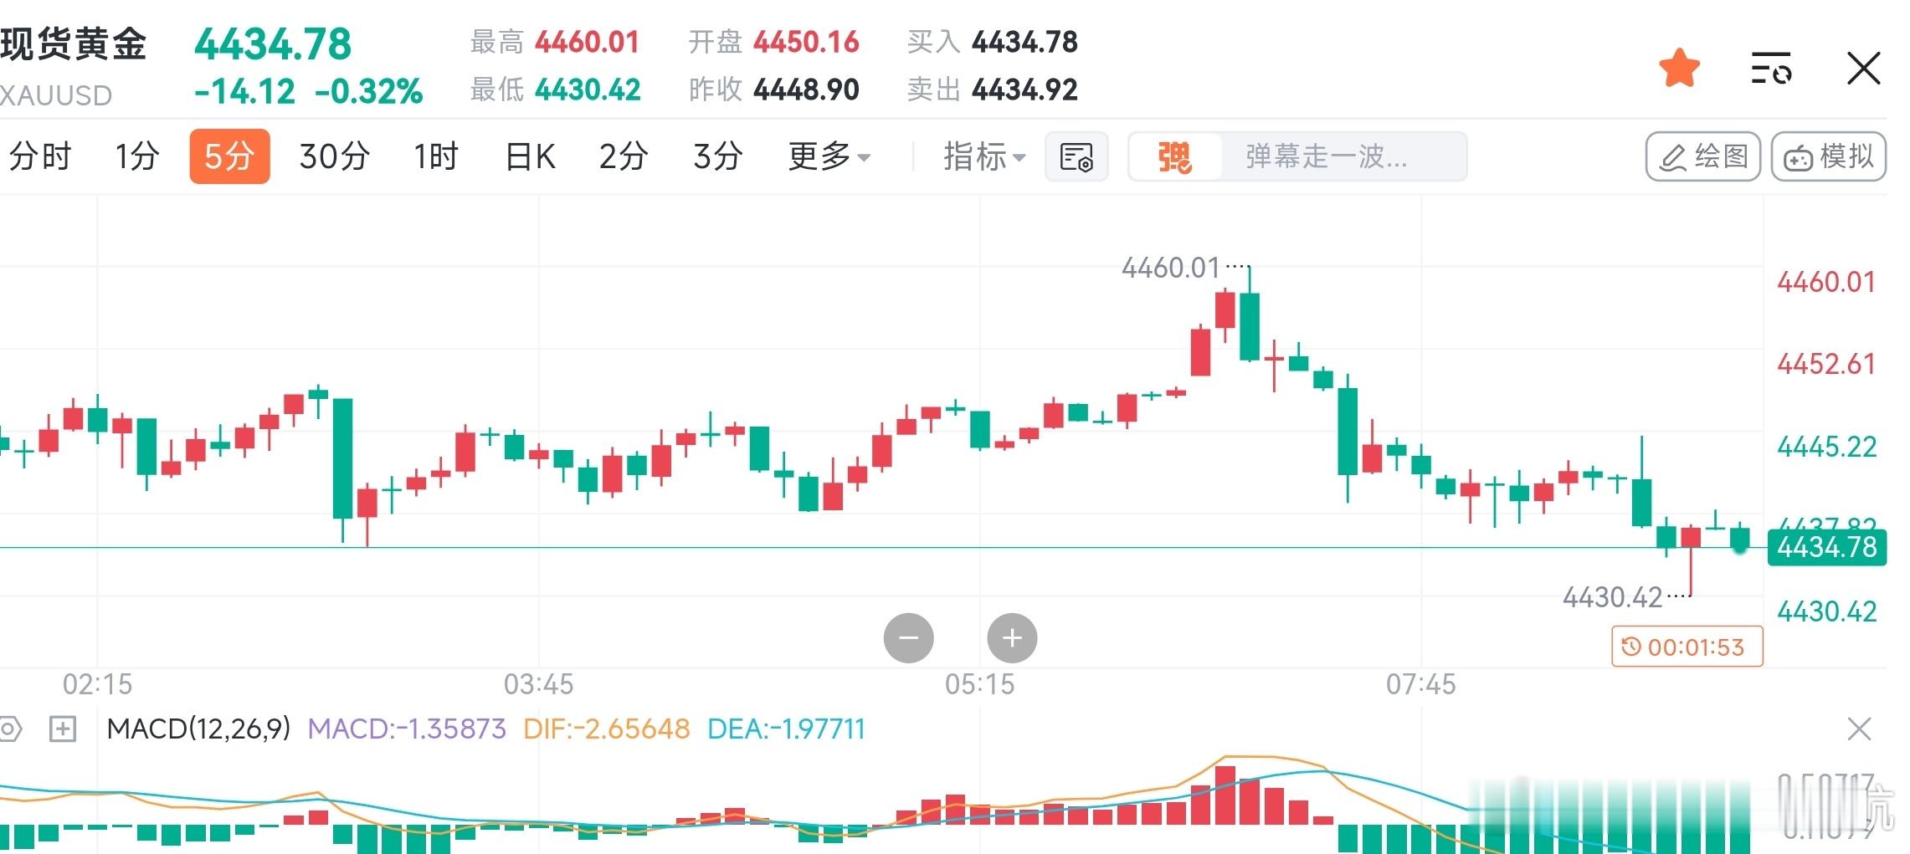
Task: Click the 00:01:53 candle countdown timer
Action: click(x=1686, y=647)
